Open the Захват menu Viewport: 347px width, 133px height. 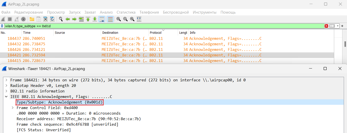90,12
